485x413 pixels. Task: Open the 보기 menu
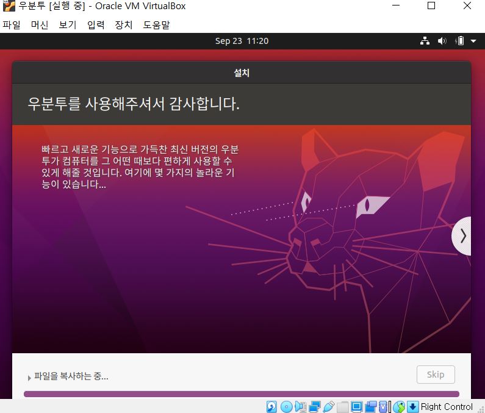[x=68, y=25]
